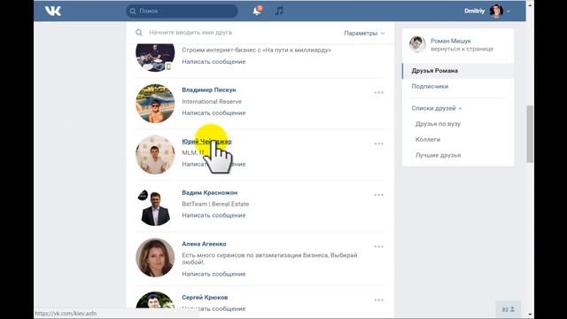
Task: Write message to the internet-business friend at top
Action: coord(214,61)
